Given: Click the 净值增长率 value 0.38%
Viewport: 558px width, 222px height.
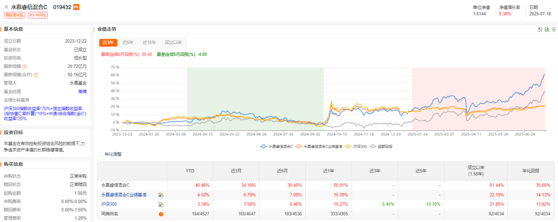Looking at the screenshot, I should (x=505, y=14).
